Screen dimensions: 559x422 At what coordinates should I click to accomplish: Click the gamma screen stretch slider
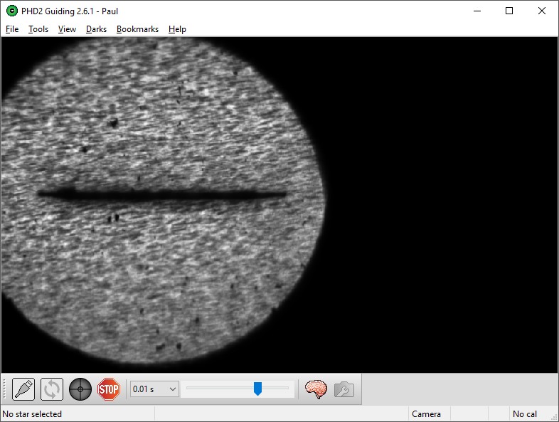[238, 389]
